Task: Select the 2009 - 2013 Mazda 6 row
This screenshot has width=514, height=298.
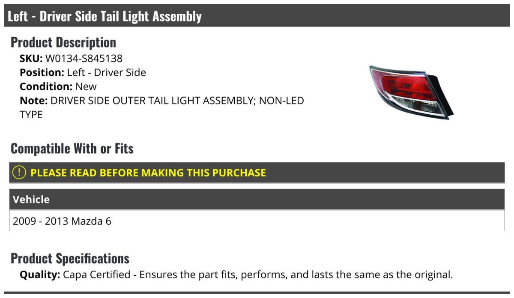Action: tap(257, 221)
